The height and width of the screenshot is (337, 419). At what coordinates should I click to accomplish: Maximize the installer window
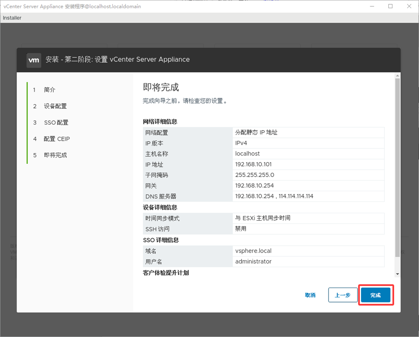pyautogui.click(x=390, y=6)
